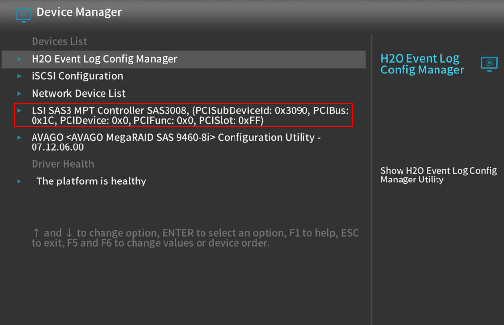
Task: Click the highlighted LSI SAS3 MPT Controller arrow
Action: tap(20, 111)
